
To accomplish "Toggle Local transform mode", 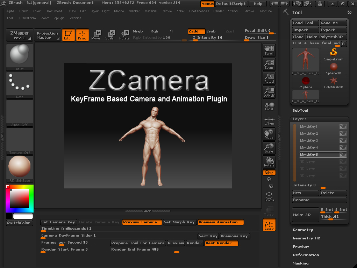I will [x=269, y=106].
